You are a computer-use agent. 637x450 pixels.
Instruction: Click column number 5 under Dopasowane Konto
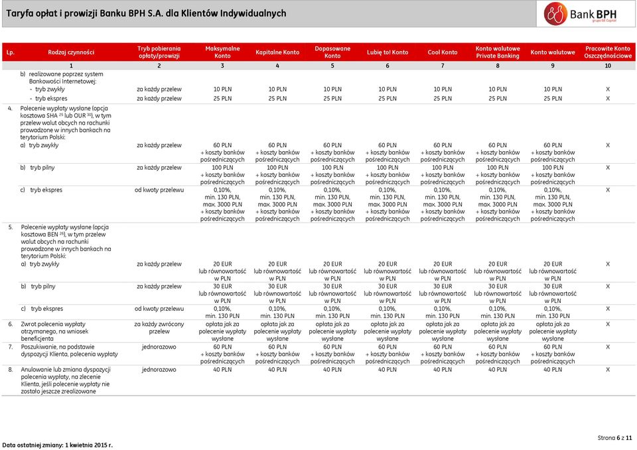[332, 66]
